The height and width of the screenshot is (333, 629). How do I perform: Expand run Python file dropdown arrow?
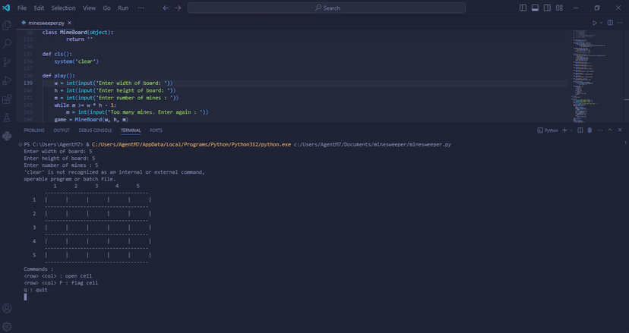[601, 23]
